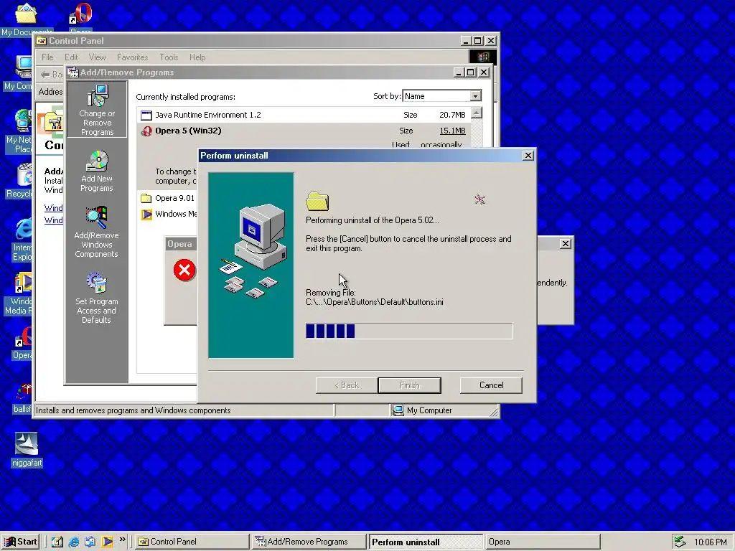
Task: Click the system tray network icon
Action: [679, 542]
